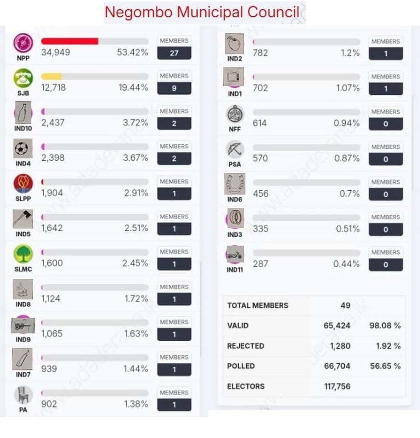Select the PSA umbrella party icon

point(235,150)
